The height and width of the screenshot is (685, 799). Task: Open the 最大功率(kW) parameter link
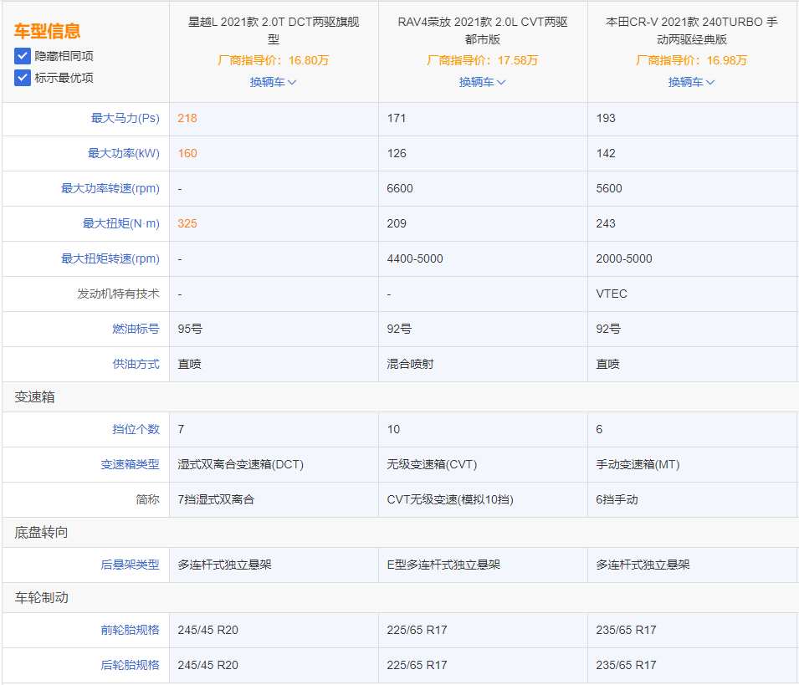click(x=124, y=153)
